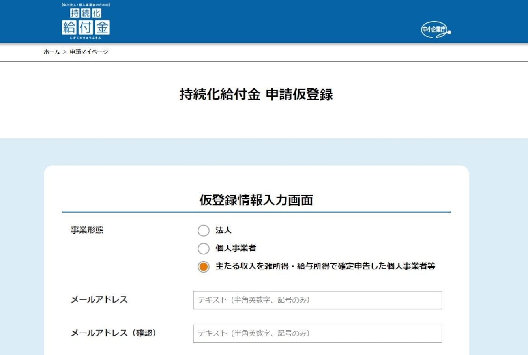Click the 給付金 red text in the site logo
This screenshot has width=528, height=355.
[86, 28]
